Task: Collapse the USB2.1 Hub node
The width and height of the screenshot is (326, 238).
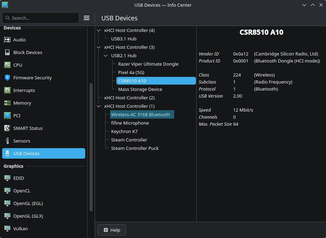Action: click(106, 55)
